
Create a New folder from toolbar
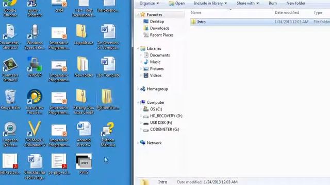tap(295, 3)
